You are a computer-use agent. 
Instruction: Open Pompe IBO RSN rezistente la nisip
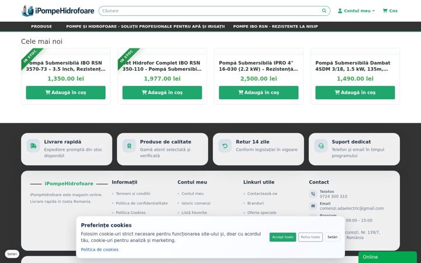[275, 26]
